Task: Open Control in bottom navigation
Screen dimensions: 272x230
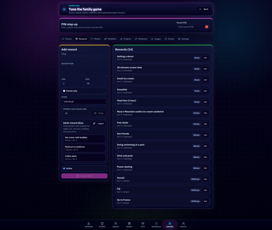Action: (170, 225)
